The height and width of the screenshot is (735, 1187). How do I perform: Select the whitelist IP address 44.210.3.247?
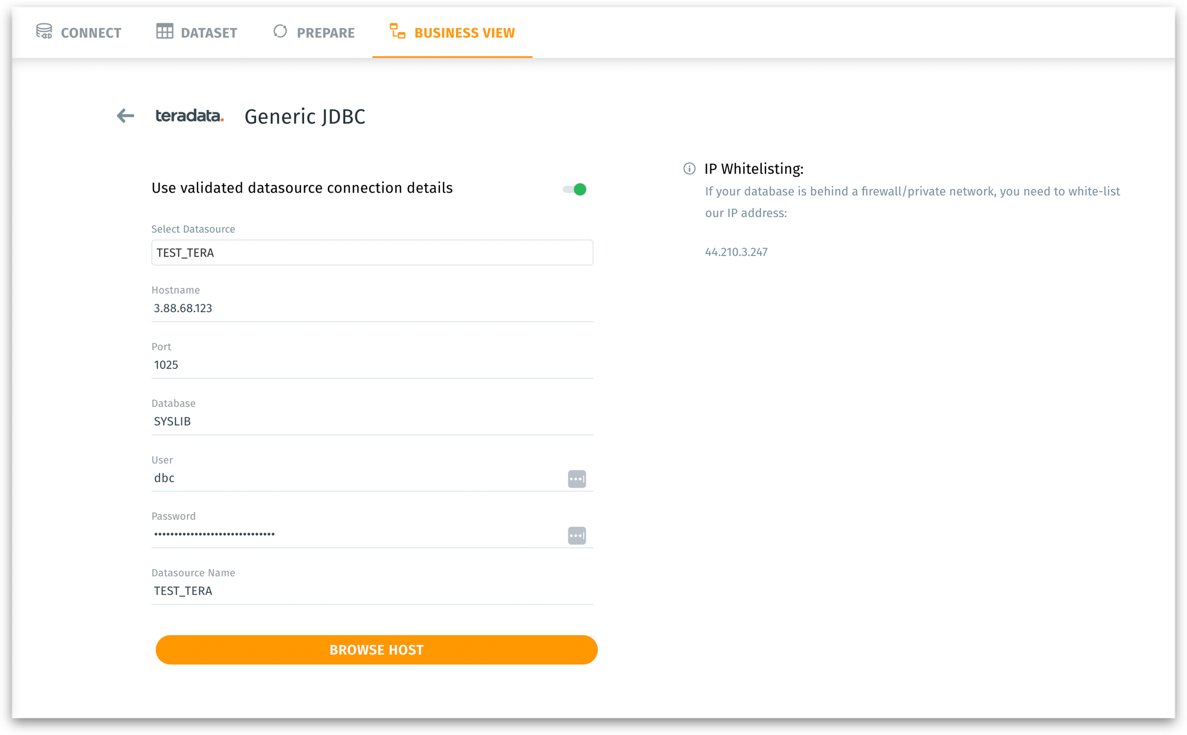point(736,252)
